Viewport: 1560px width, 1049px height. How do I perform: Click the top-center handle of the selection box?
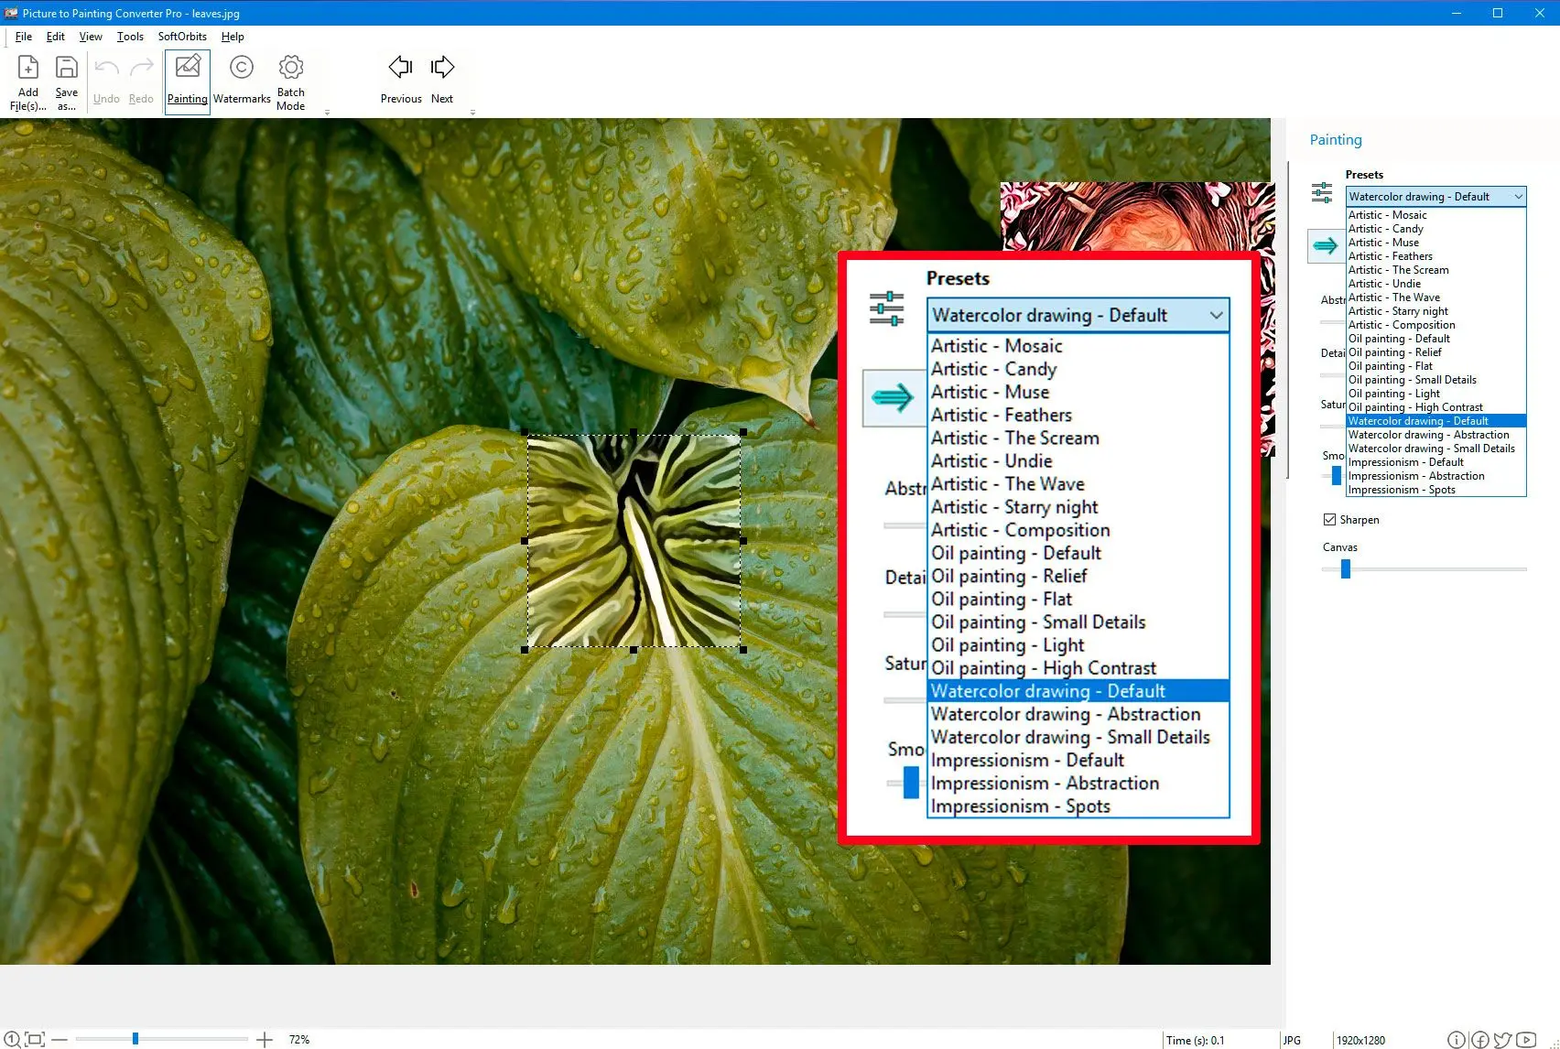pos(634,432)
